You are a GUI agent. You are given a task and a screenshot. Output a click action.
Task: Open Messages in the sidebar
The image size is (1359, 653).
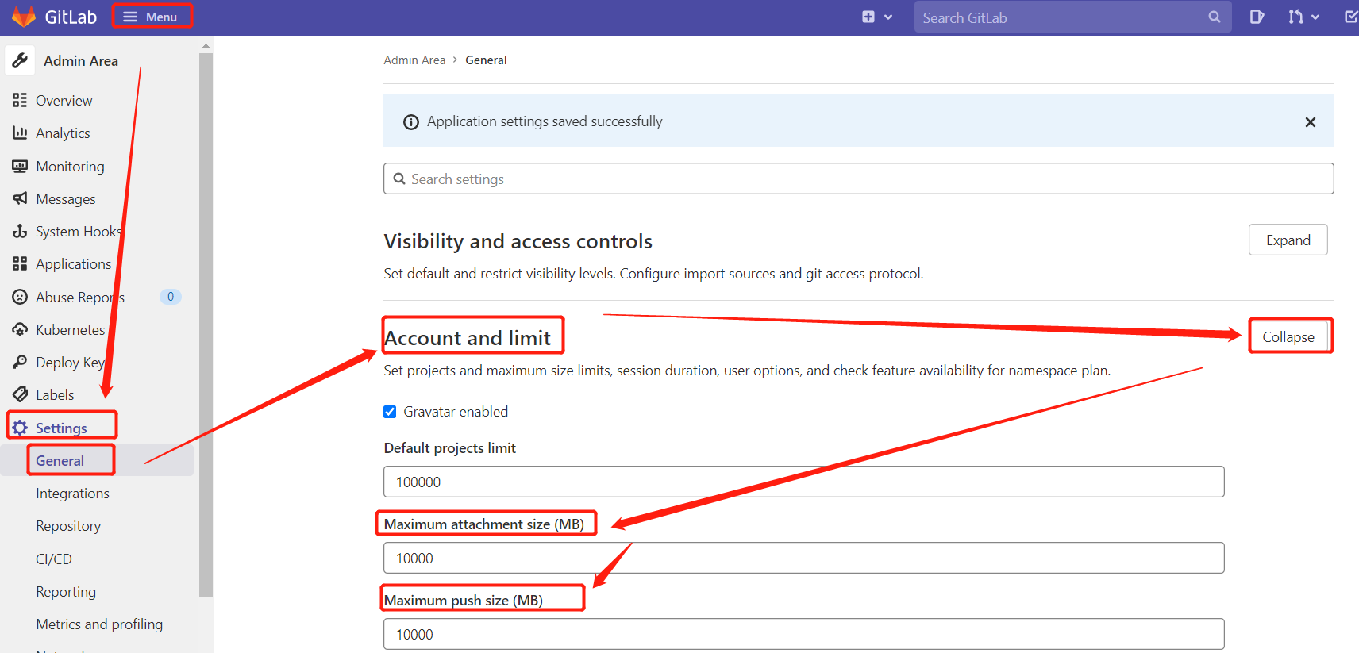pos(65,199)
